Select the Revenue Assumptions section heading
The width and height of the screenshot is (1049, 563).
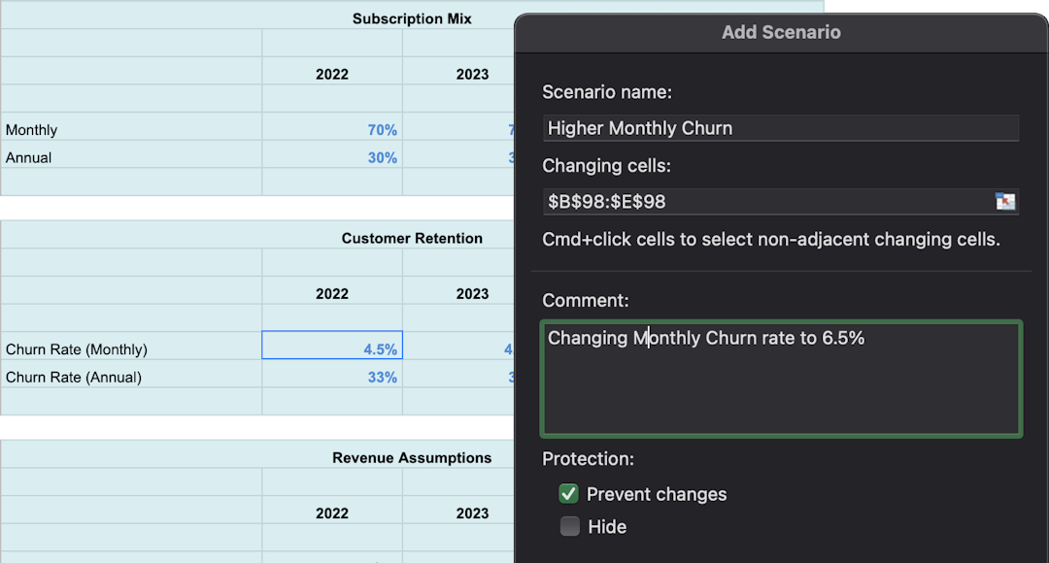pos(412,457)
